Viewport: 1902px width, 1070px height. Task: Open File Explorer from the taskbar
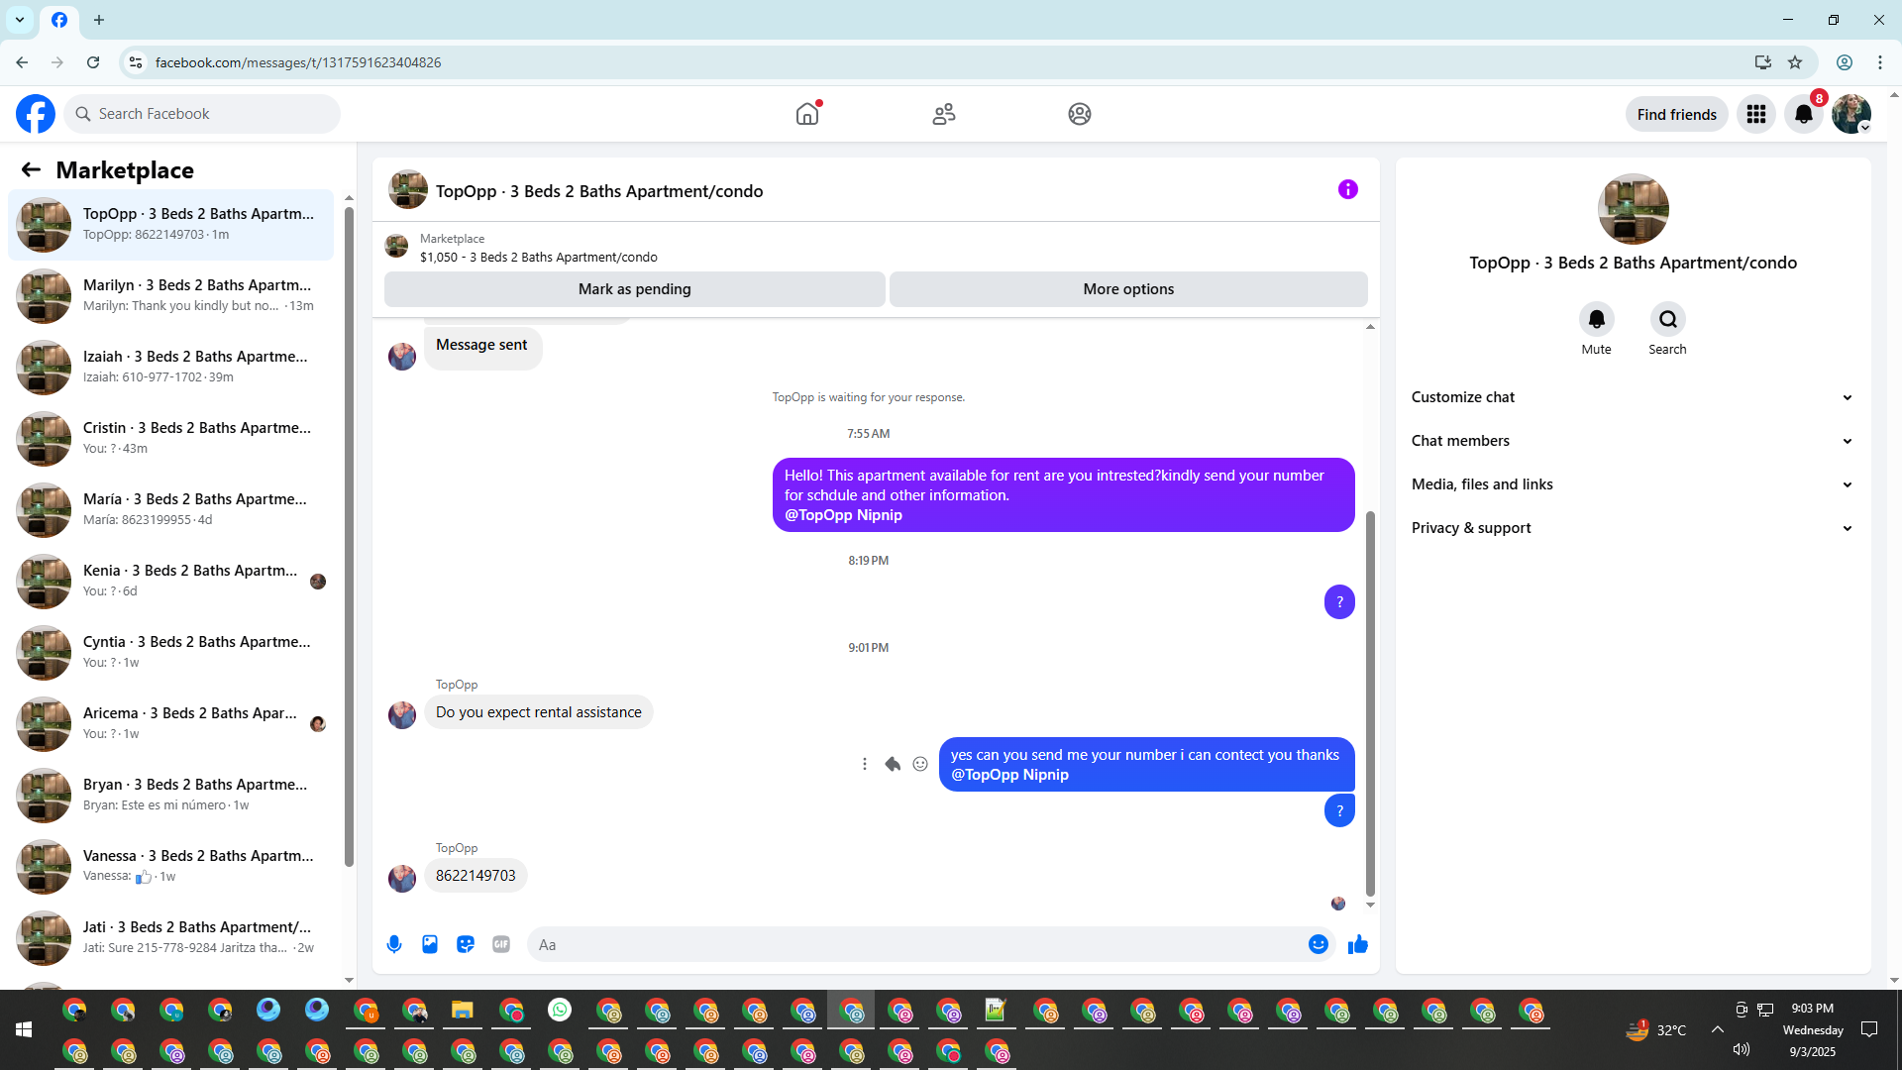point(463,1010)
